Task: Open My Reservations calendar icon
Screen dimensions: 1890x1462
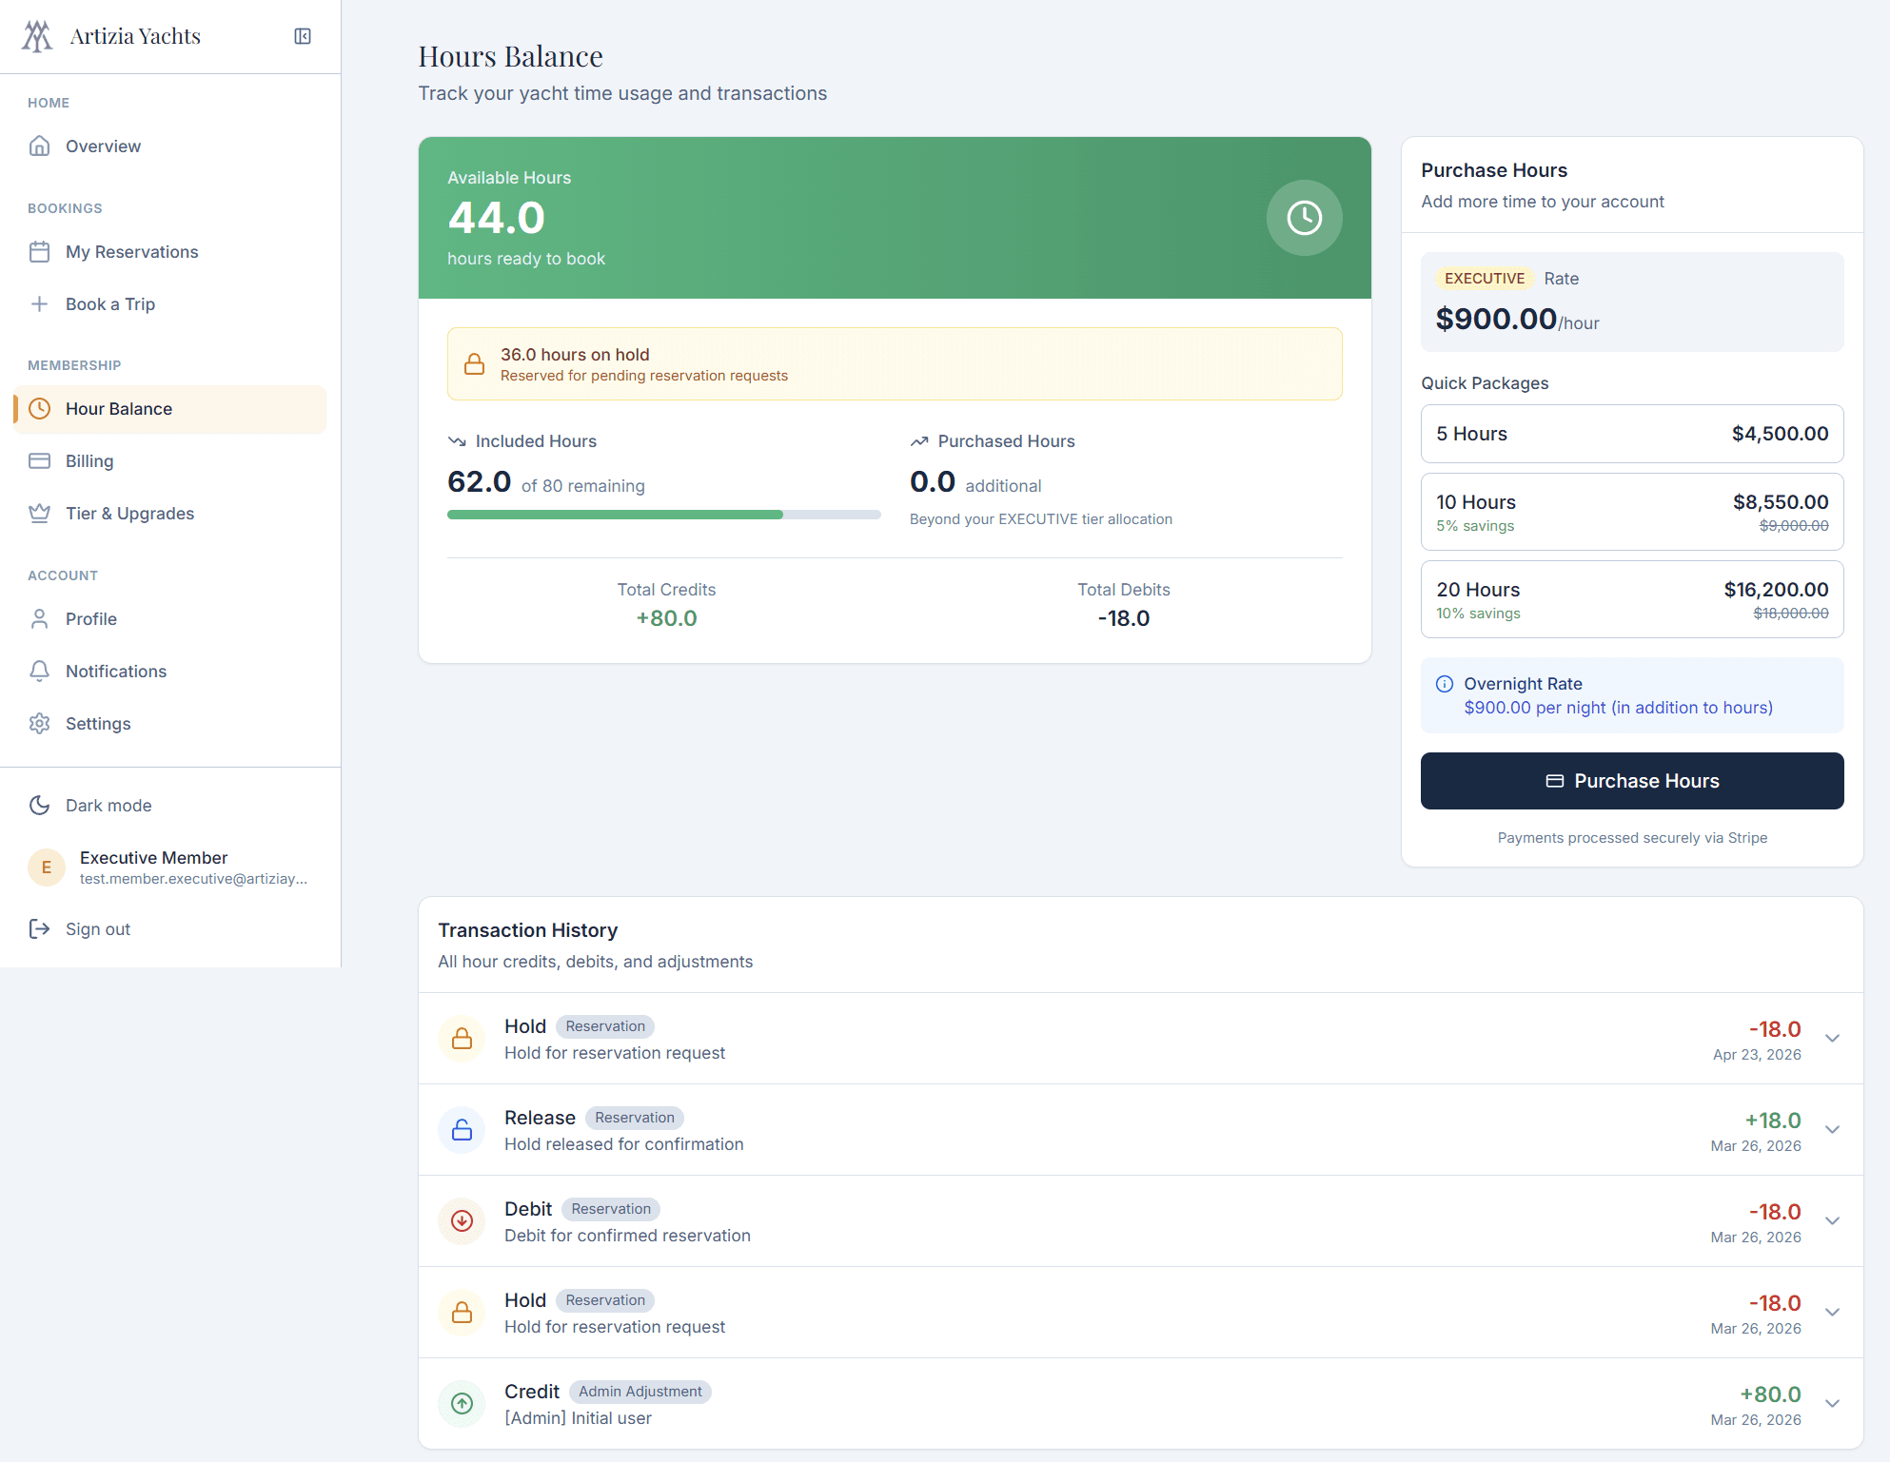Action: click(39, 251)
